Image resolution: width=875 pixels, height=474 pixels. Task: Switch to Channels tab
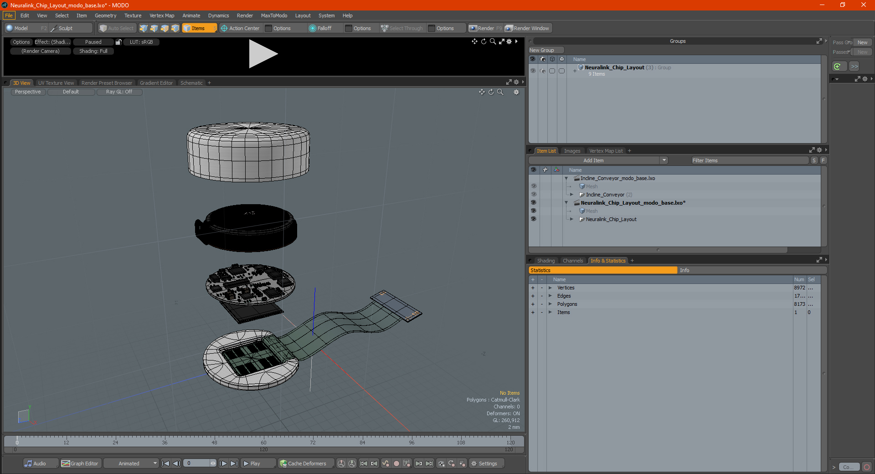coord(573,261)
